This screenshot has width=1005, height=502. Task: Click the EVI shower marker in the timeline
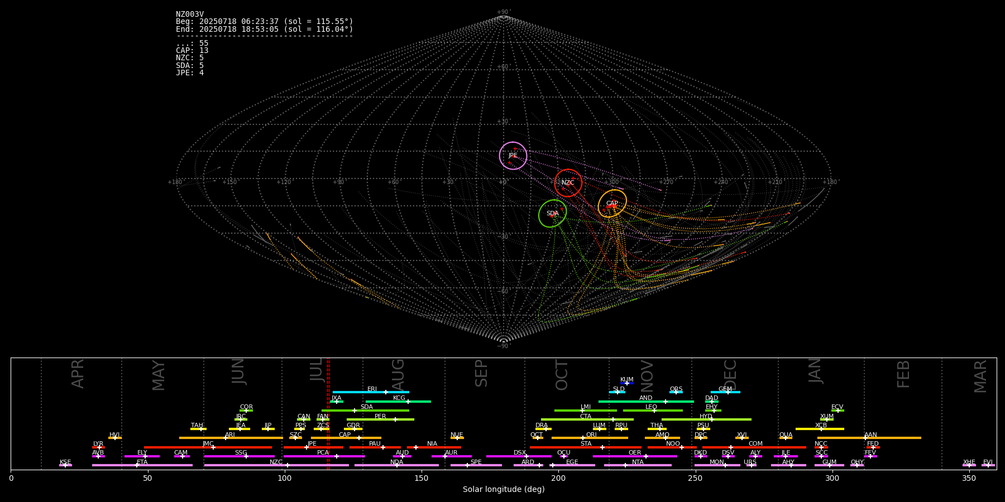tap(988, 465)
